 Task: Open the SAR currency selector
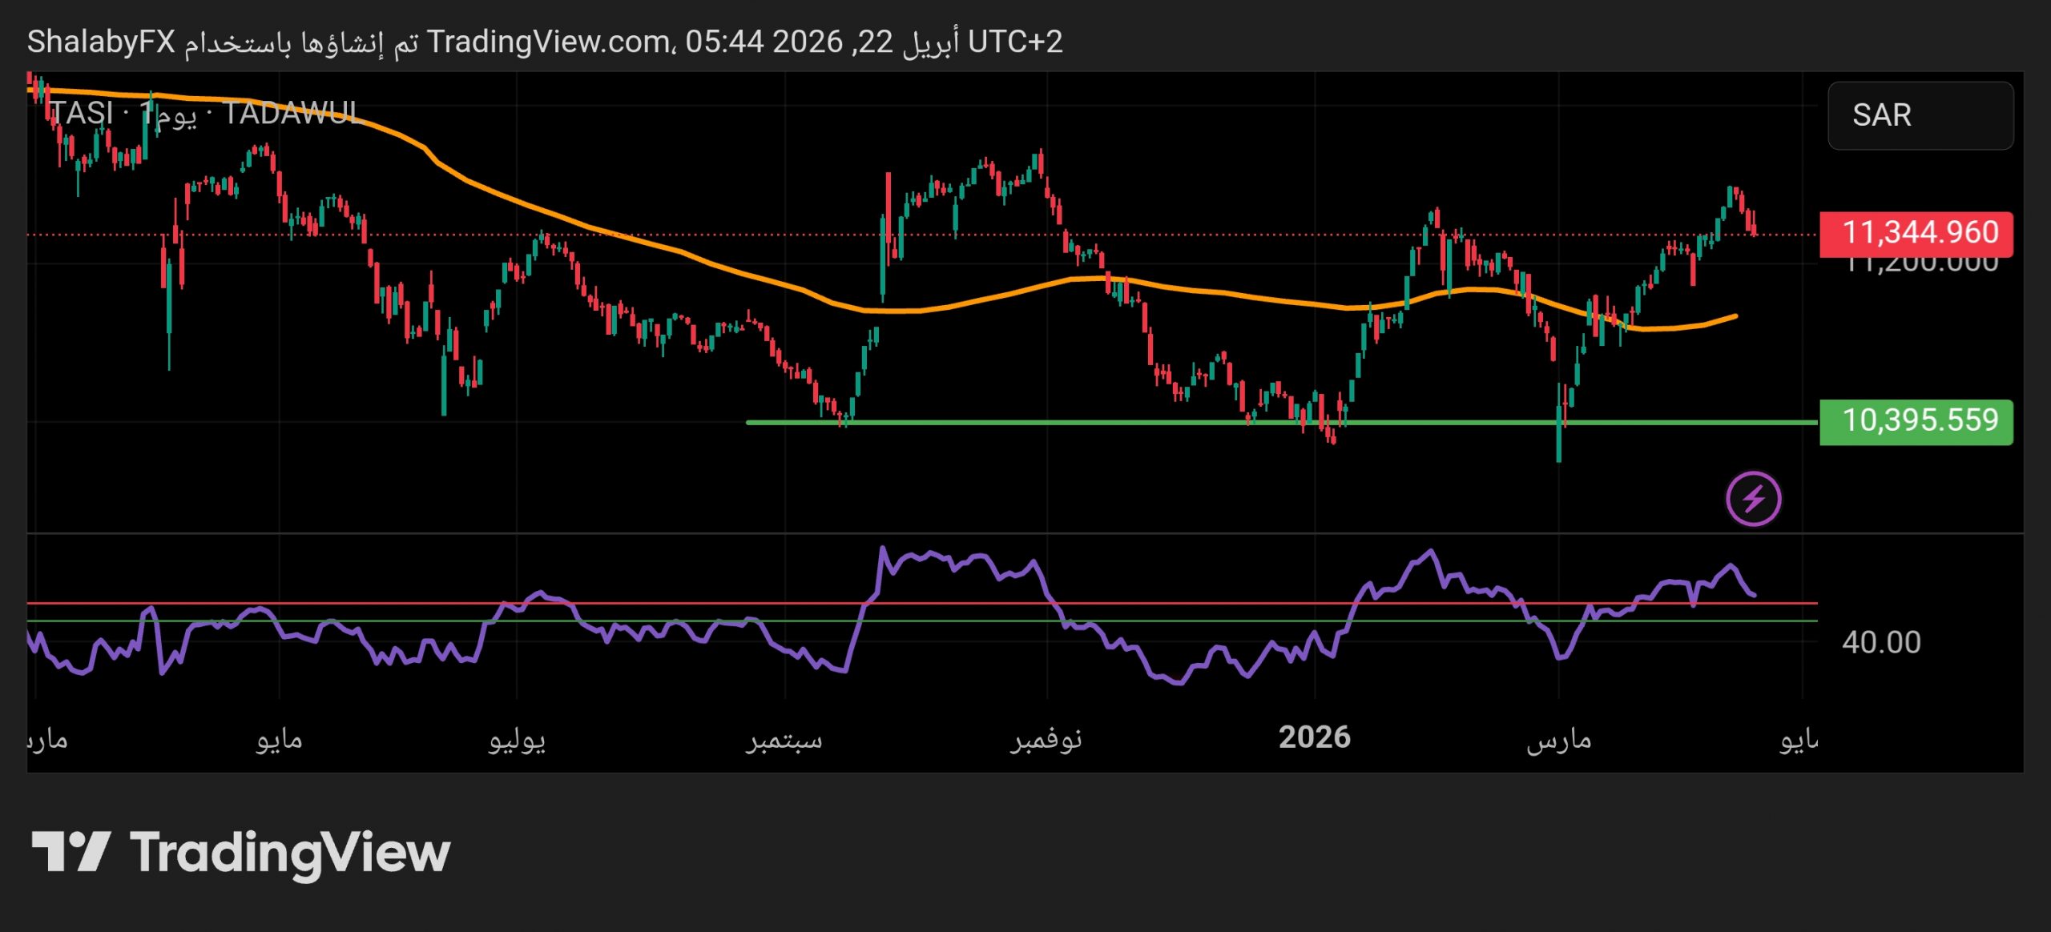point(1920,115)
